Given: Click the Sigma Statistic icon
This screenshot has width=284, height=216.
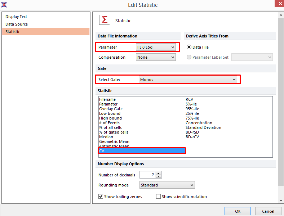Looking at the screenshot, I should (x=105, y=20).
